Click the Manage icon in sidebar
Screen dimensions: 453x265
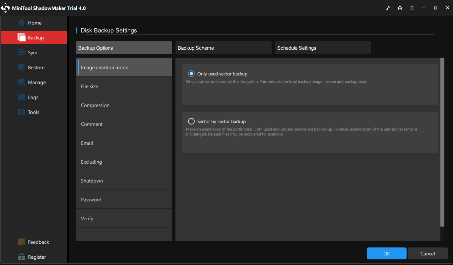point(22,82)
